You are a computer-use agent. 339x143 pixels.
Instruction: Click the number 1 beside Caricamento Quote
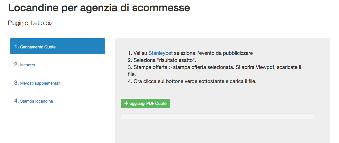coord(16,46)
